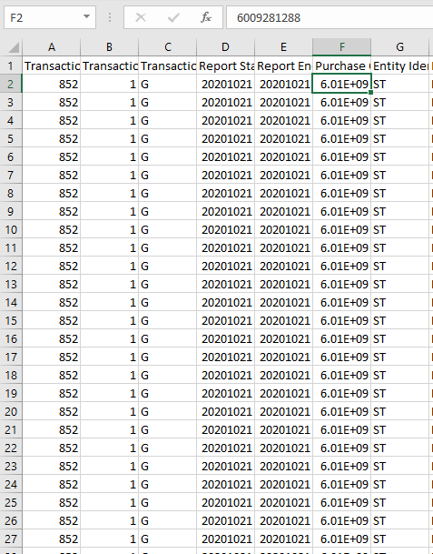Click the formula bar grip dots
The height and width of the screenshot is (554, 433).
coord(110,17)
